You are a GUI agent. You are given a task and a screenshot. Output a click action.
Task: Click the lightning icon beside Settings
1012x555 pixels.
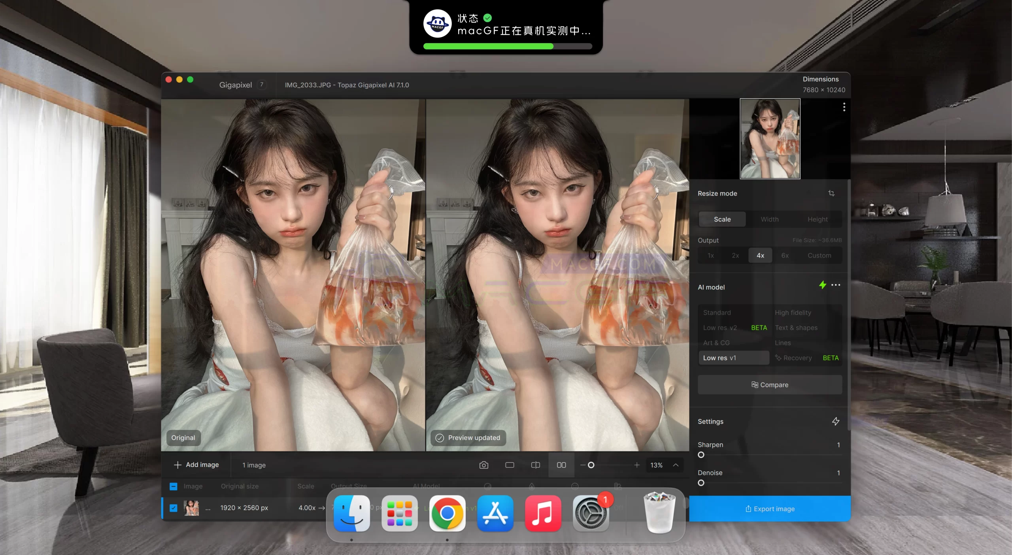click(x=836, y=421)
